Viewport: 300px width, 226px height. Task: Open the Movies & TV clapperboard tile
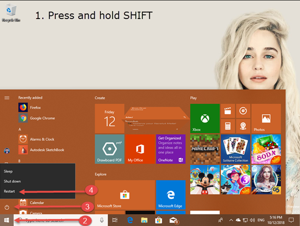(x=228, y=111)
